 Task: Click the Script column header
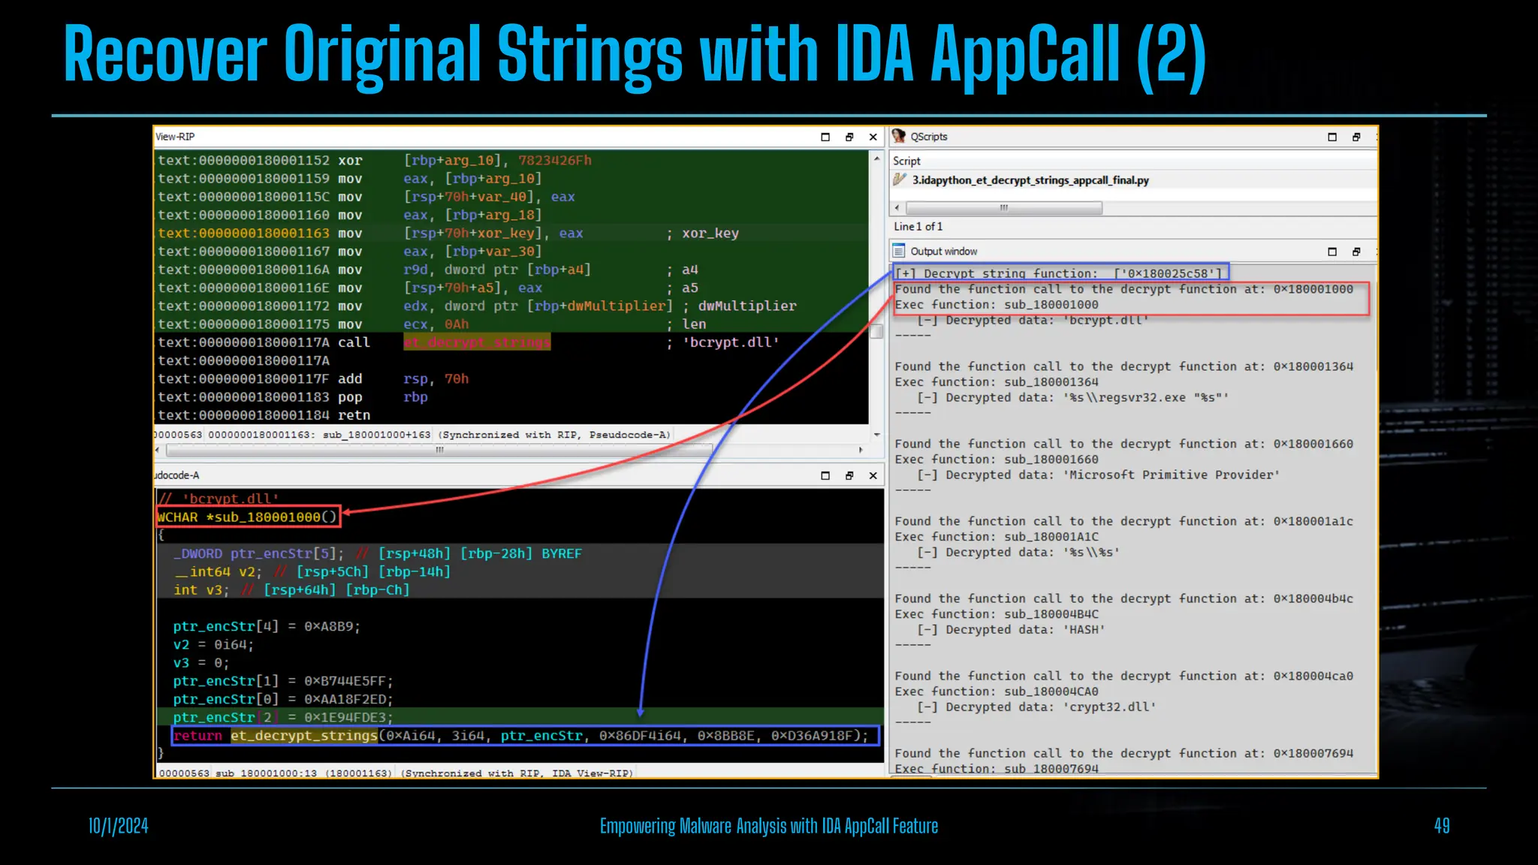point(906,161)
